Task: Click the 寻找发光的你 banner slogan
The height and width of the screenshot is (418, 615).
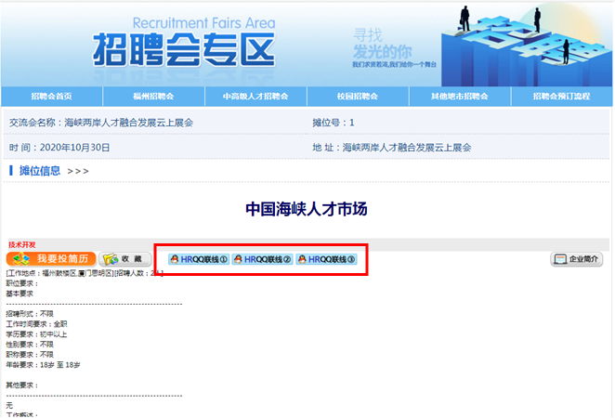Action: click(x=383, y=44)
